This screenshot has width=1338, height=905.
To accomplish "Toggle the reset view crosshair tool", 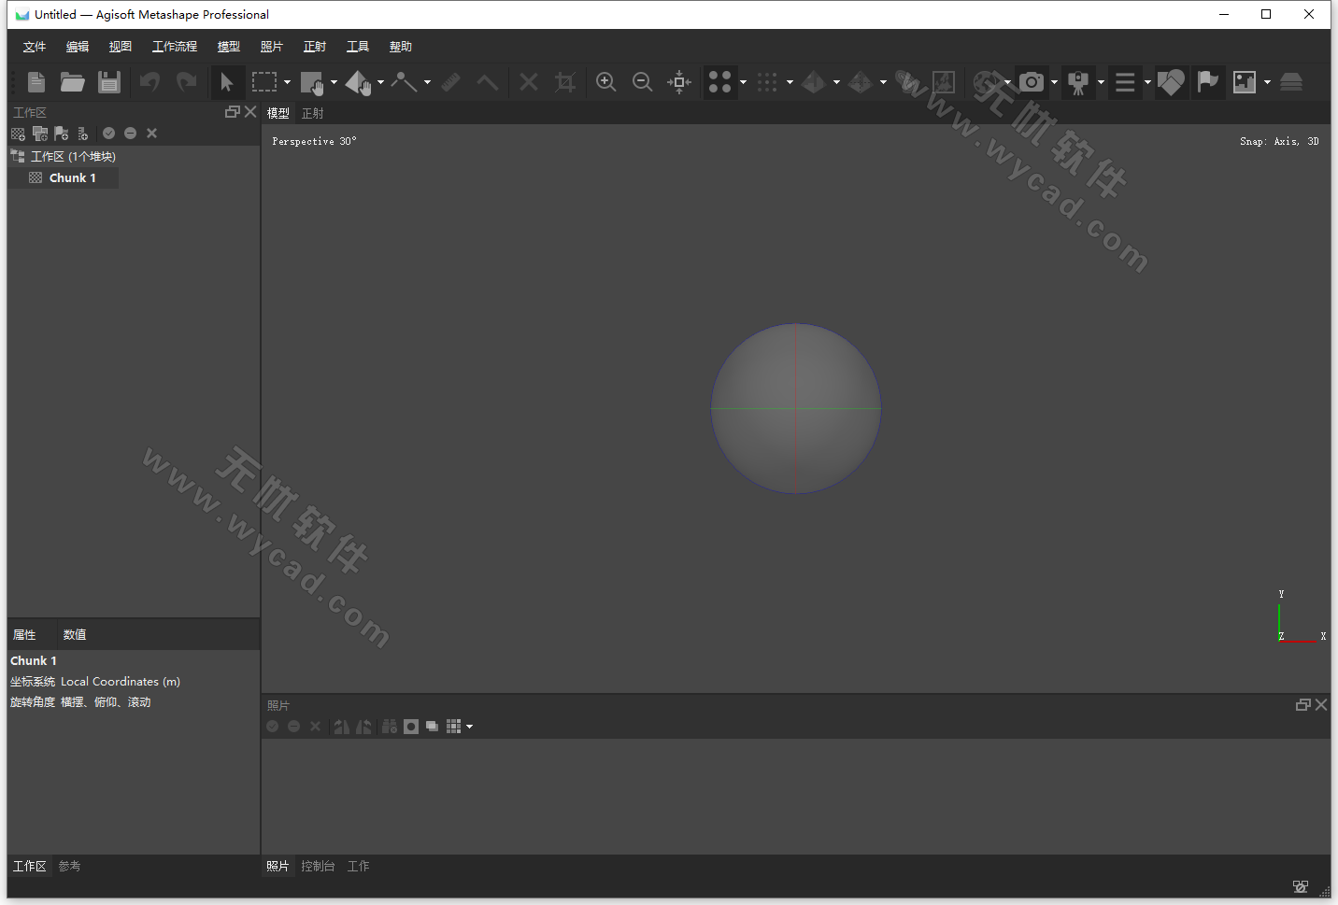I will [679, 82].
